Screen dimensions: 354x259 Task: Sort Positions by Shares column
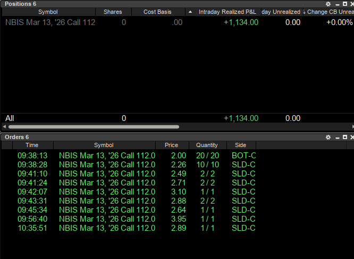(113, 12)
